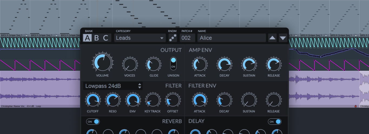Click the Amp Env Attack knob
This screenshot has height=134, width=369.
(x=200, y=64)
